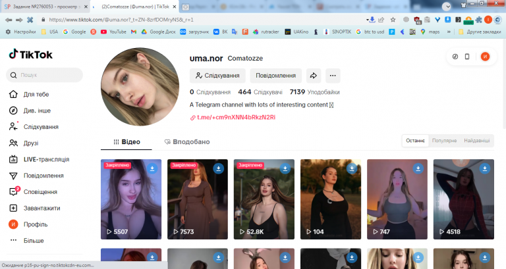Sort videos by Популярне
Image resolution: width=506 pixels, height=269 pixels.
(x=444, y=141)
